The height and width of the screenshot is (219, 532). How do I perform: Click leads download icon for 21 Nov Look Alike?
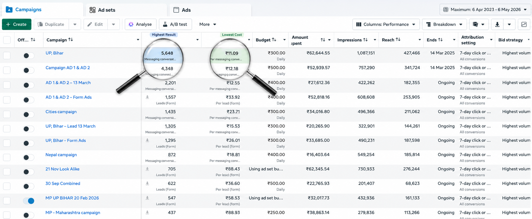147,169
